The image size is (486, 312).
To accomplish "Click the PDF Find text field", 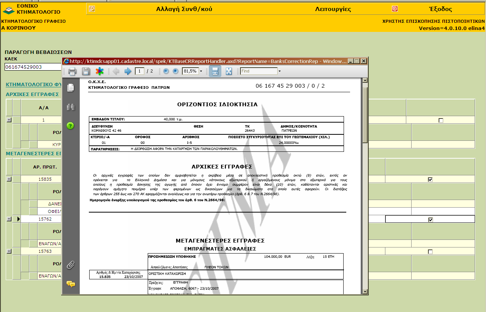I will 259,71.
